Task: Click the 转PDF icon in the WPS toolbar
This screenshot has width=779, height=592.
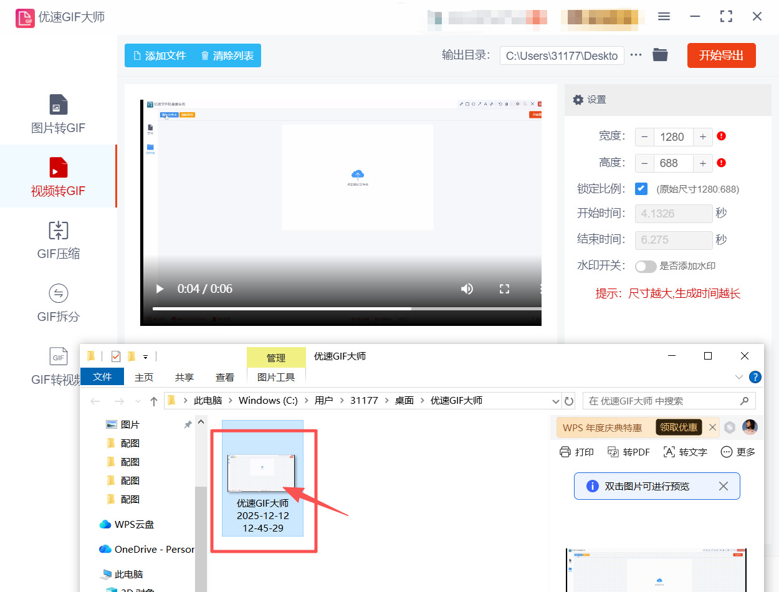Action: pos(629,451)
